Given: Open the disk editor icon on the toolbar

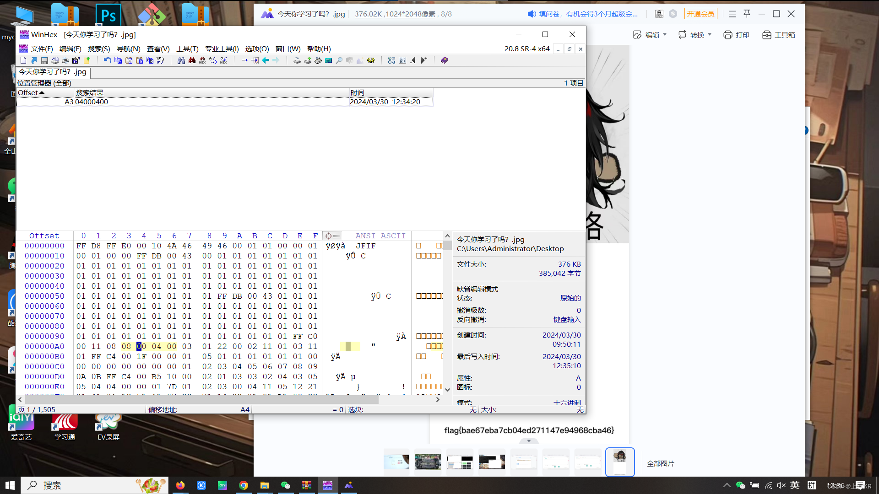Looking at the screenshot, I should tap(297, 60).
